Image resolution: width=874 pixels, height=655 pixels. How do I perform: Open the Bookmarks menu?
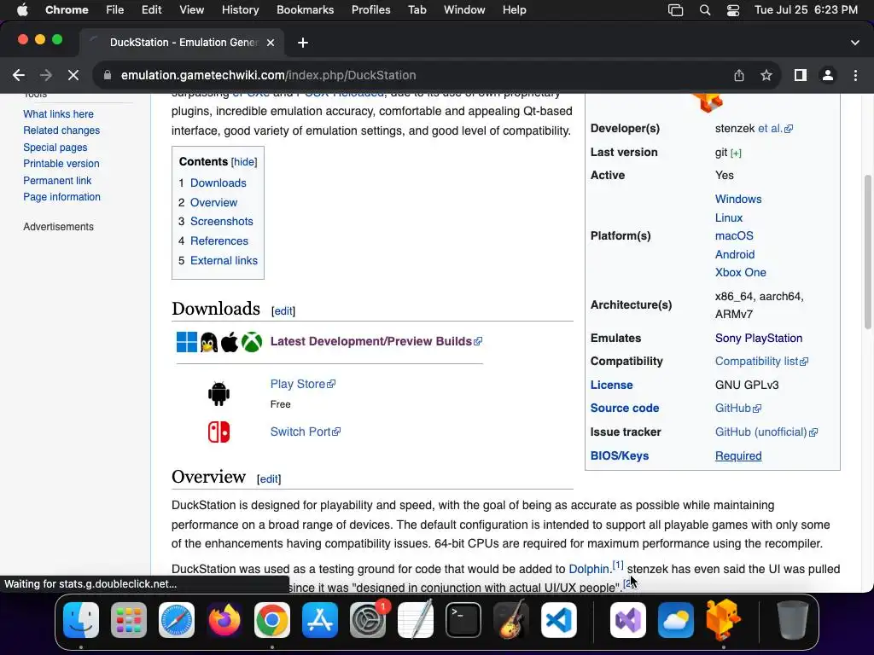pyautogui.click(x=305, y=10)
